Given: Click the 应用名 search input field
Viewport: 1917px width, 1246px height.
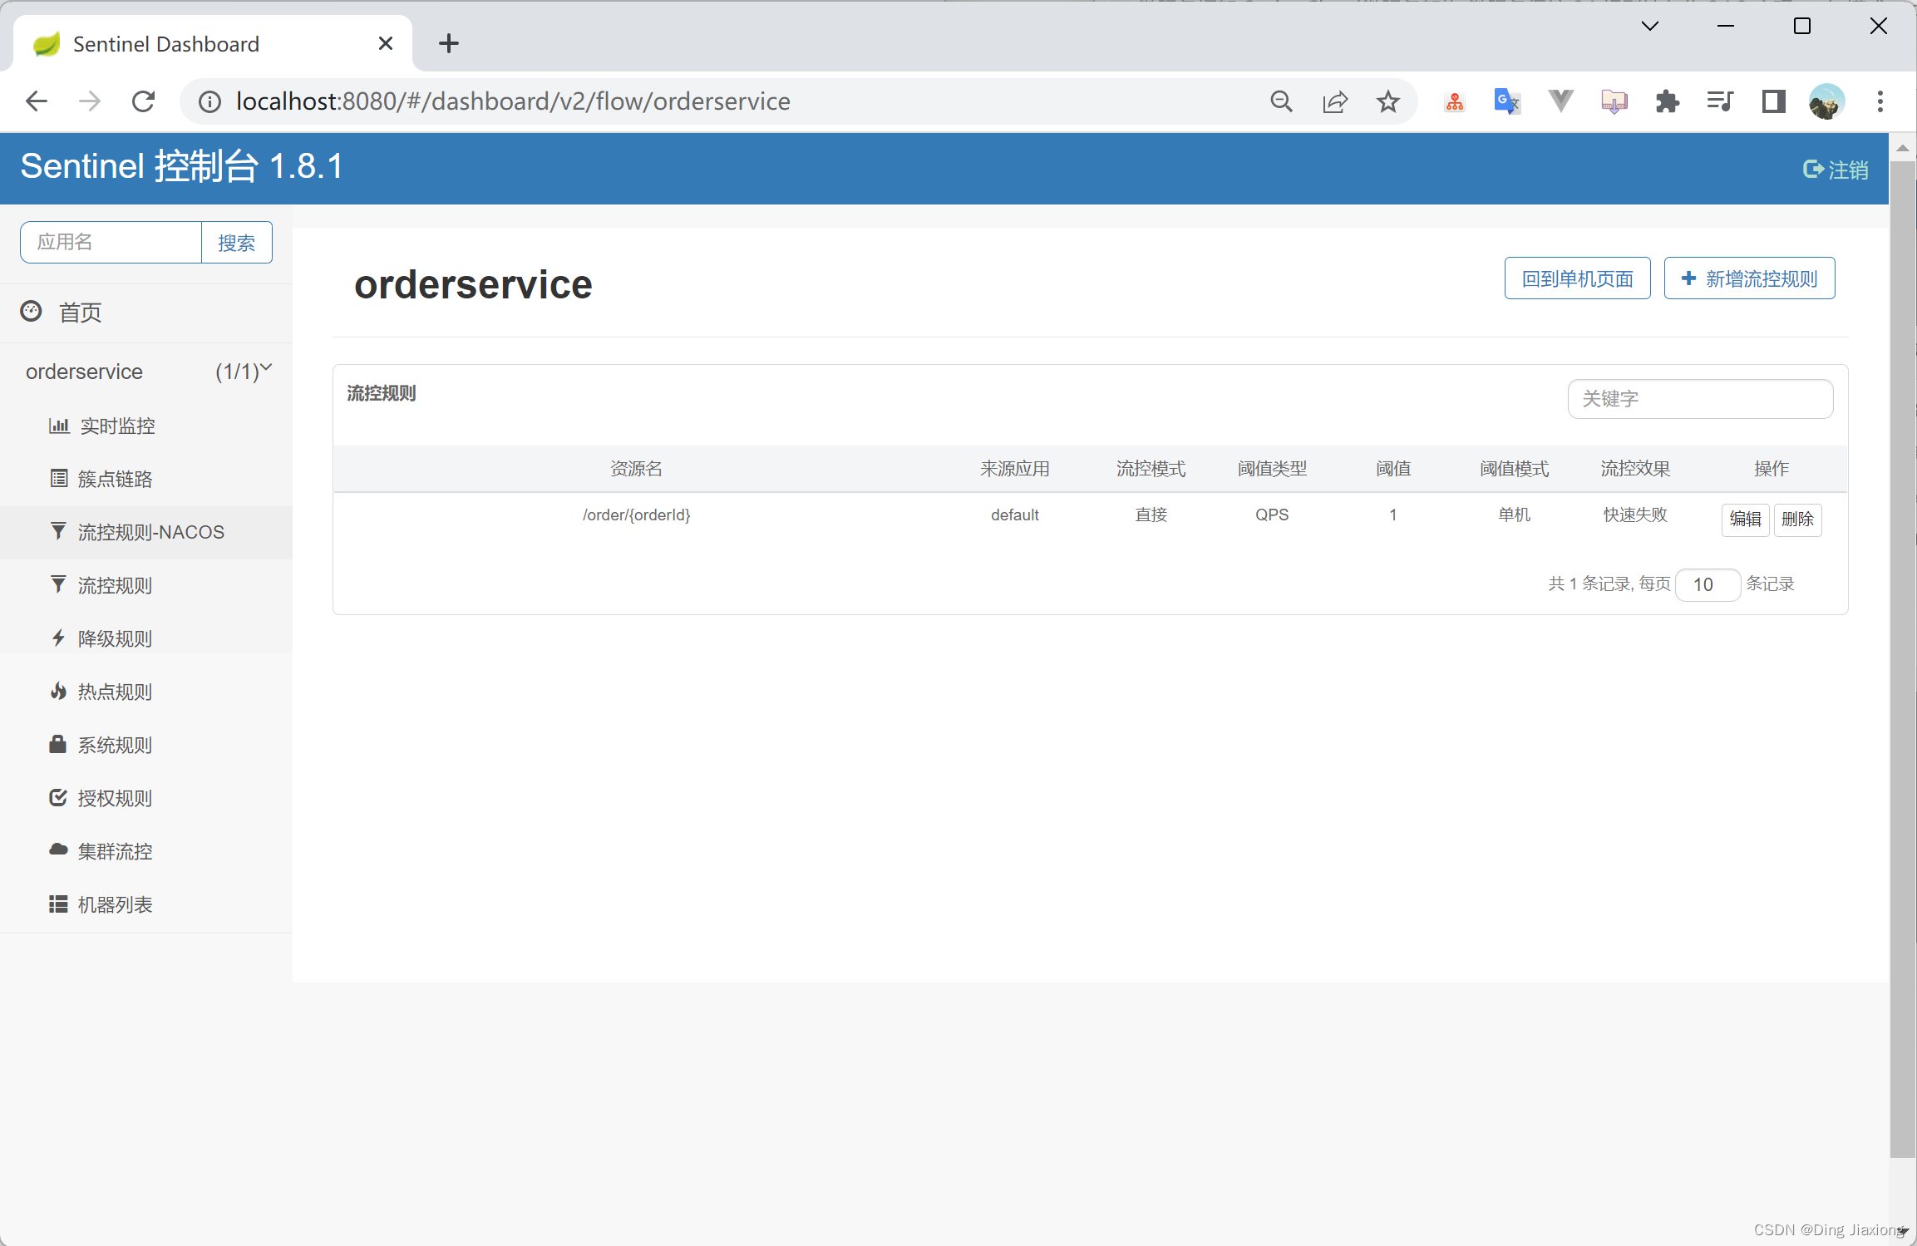Looking at the screenshot, I should tap(111, 242).
